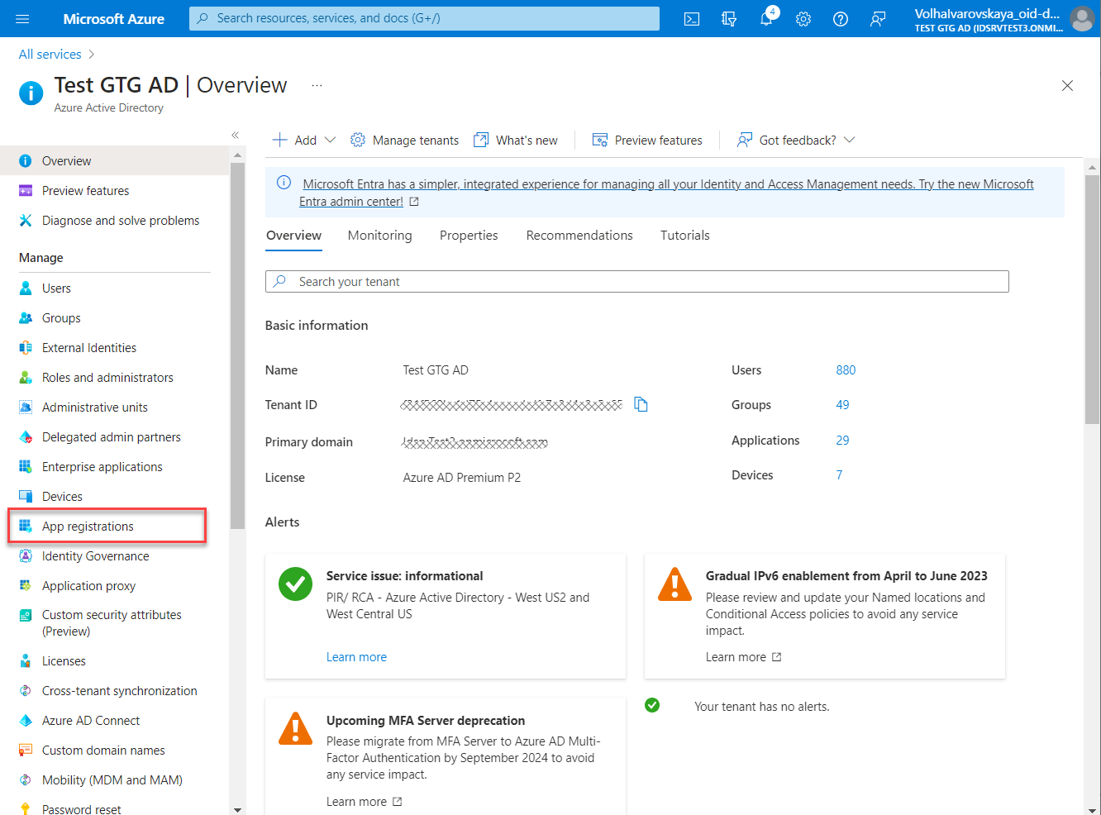
Task: Click the feedback icon in header
Action: (x=878, y=19)
